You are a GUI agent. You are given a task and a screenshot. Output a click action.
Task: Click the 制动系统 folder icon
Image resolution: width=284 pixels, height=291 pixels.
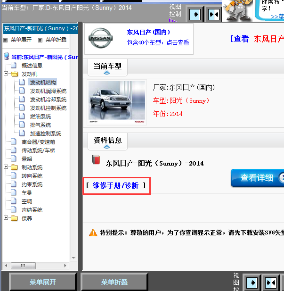[14, 167]
